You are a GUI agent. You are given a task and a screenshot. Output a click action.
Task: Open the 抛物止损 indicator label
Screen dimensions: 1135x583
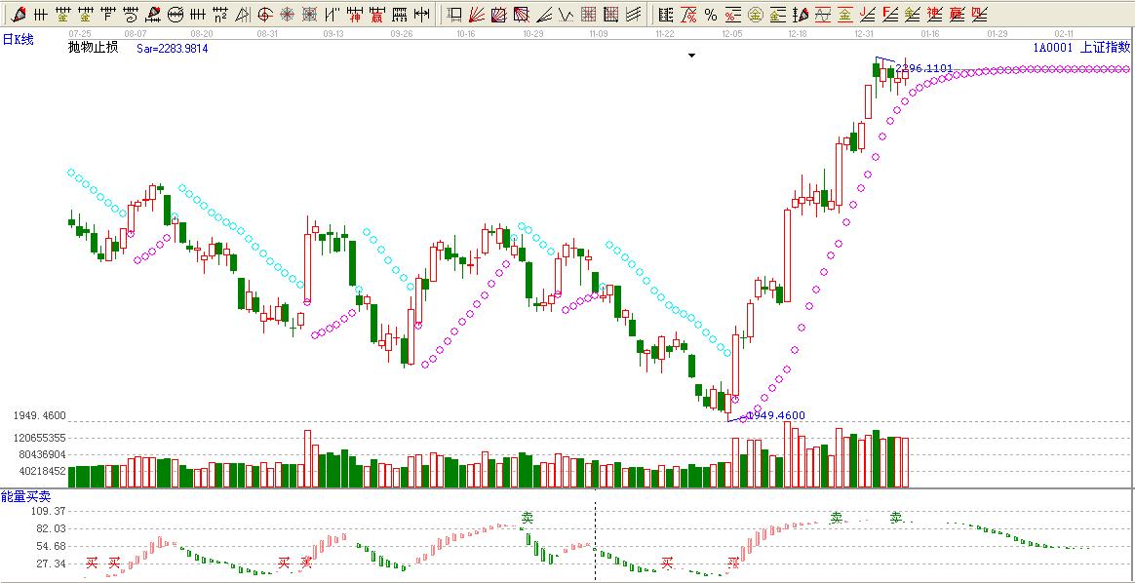(93, 47)
